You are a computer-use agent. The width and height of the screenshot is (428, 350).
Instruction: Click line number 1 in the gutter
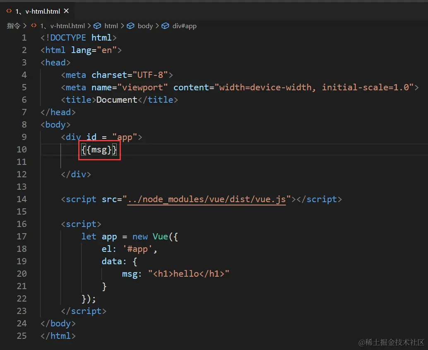24,38
